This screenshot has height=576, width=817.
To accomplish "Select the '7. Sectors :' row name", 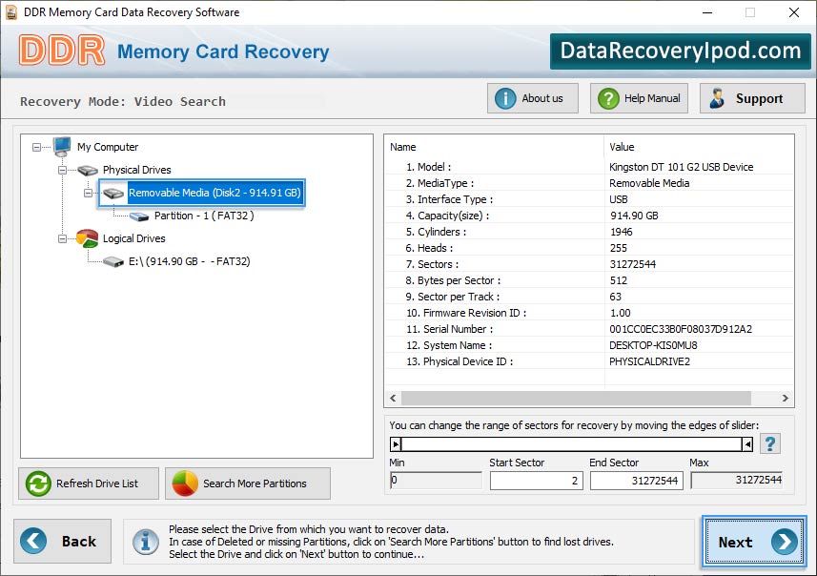I will tap(432, 264).
